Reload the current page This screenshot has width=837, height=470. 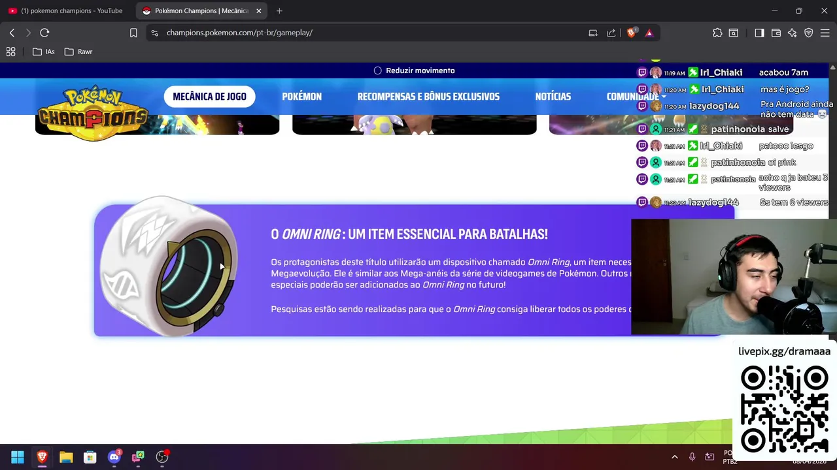point(44,33)
